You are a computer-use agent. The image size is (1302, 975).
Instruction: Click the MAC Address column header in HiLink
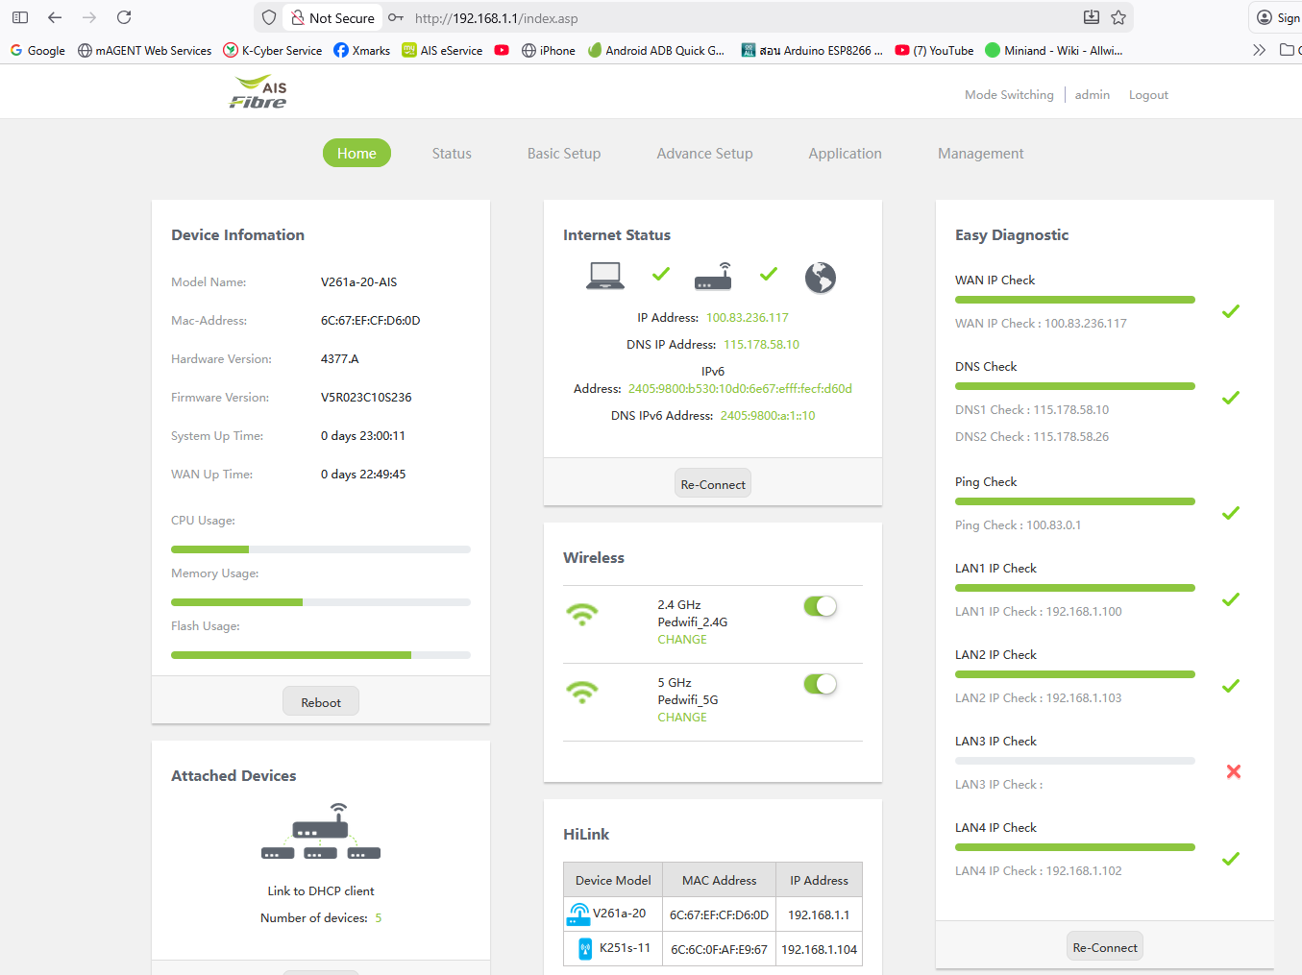[719, 881]
